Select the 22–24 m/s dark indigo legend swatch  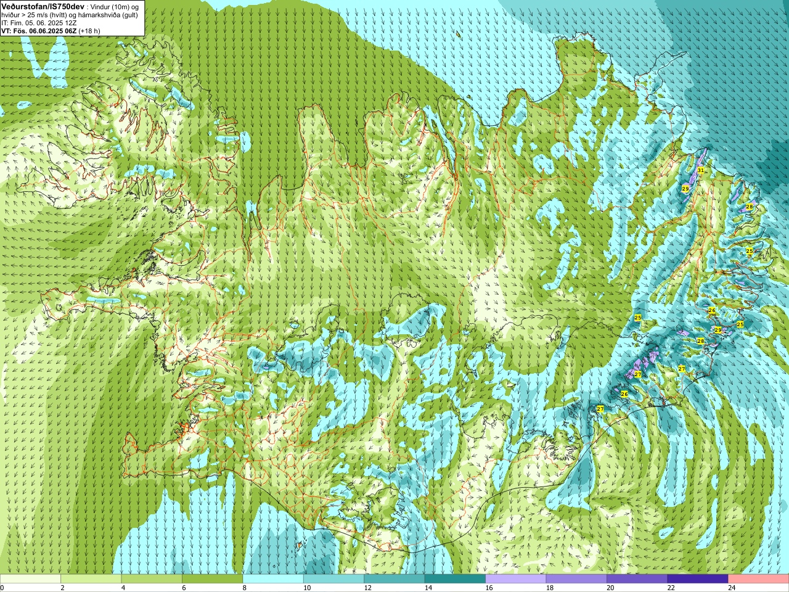pyautogui.click(x=698, y=579)
